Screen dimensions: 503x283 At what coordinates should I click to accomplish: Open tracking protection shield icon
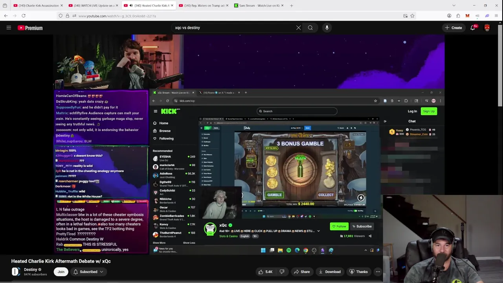(x=61, y=16)
